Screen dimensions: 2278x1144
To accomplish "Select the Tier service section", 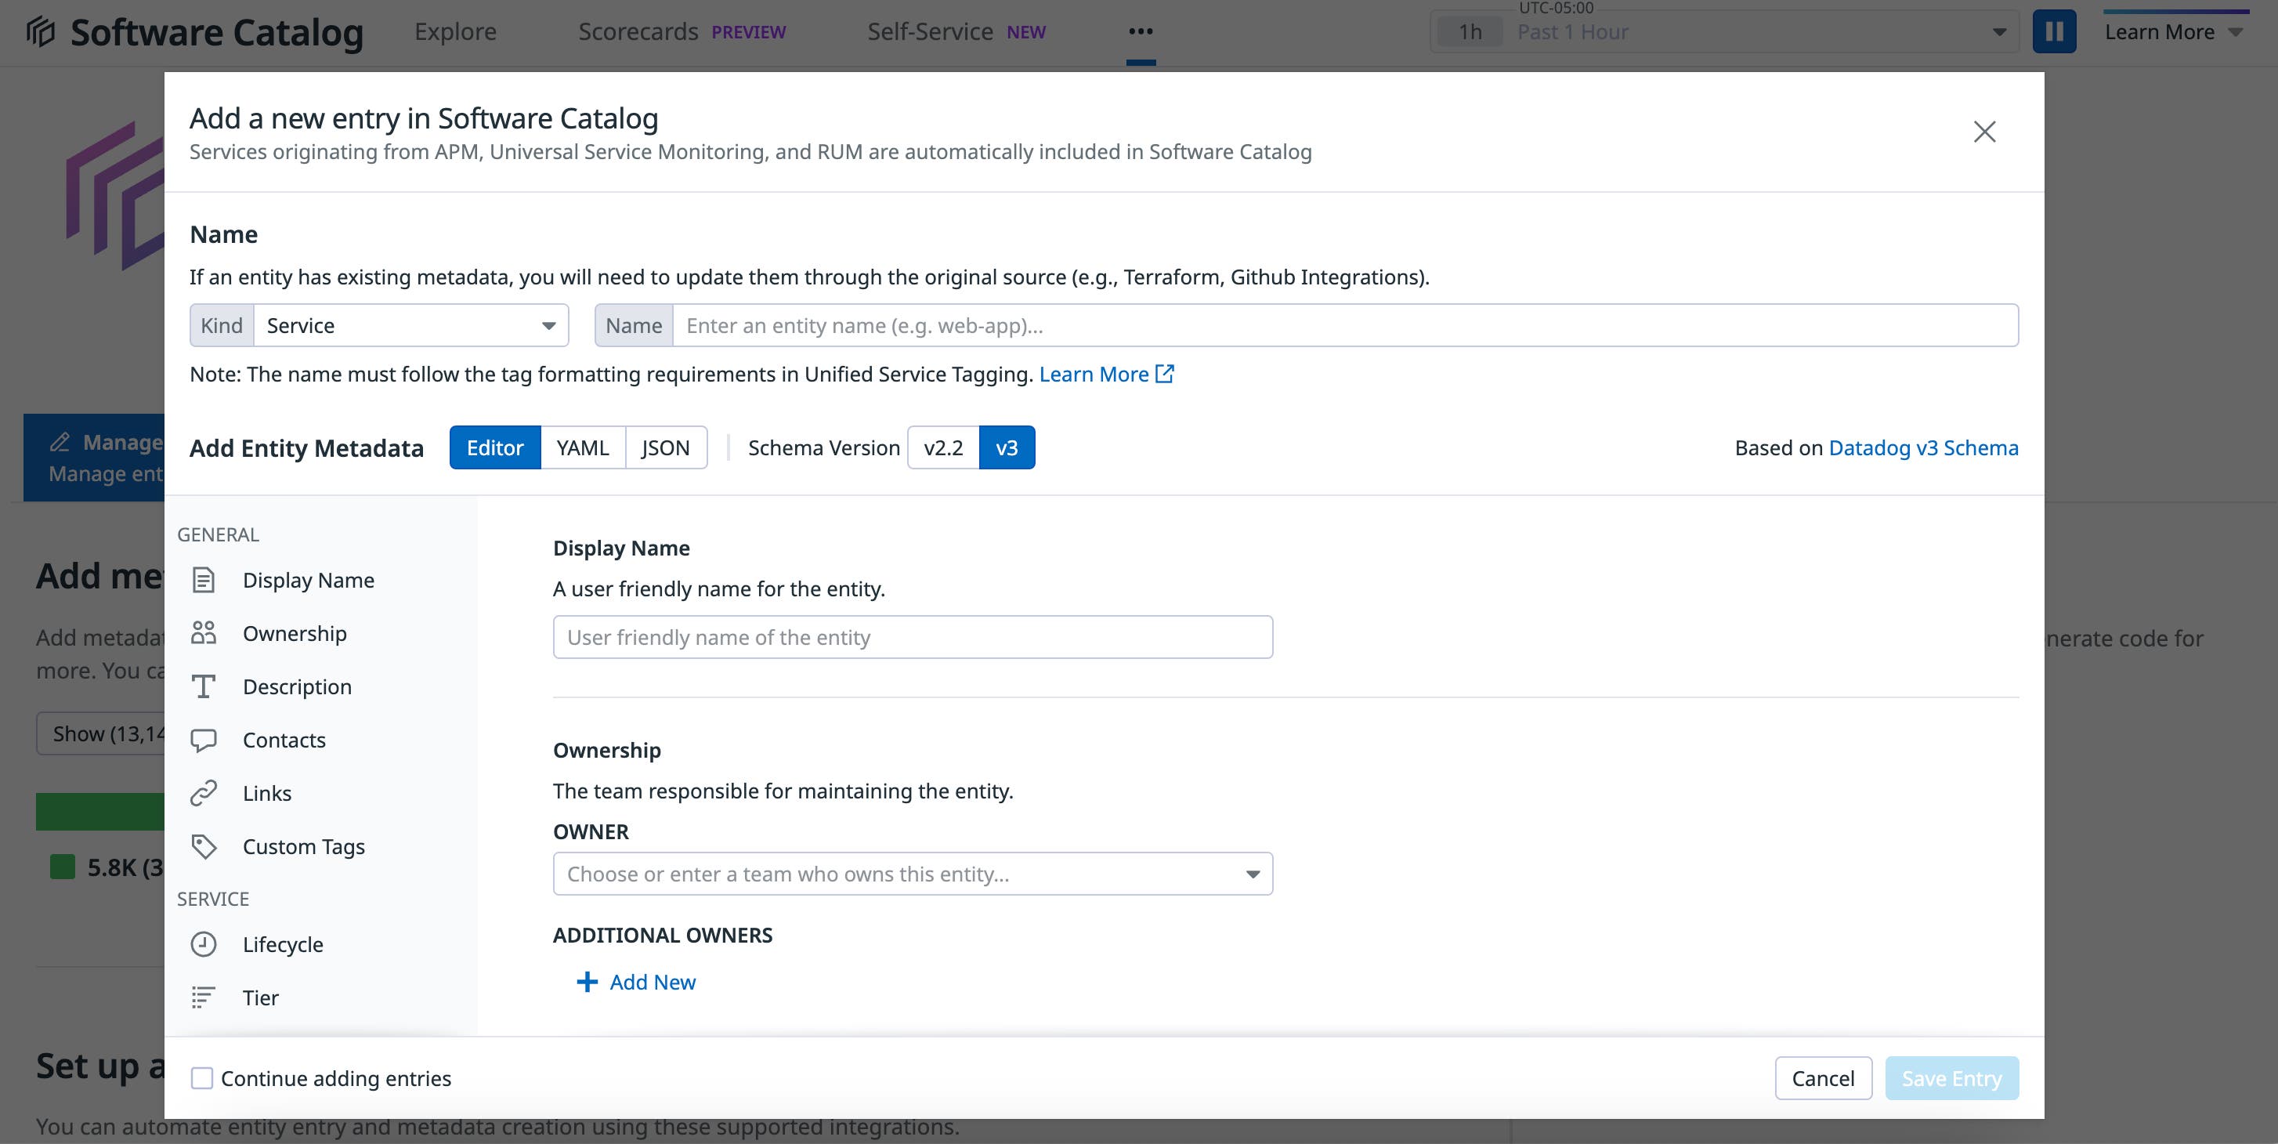I will click(x=261, y=997).
